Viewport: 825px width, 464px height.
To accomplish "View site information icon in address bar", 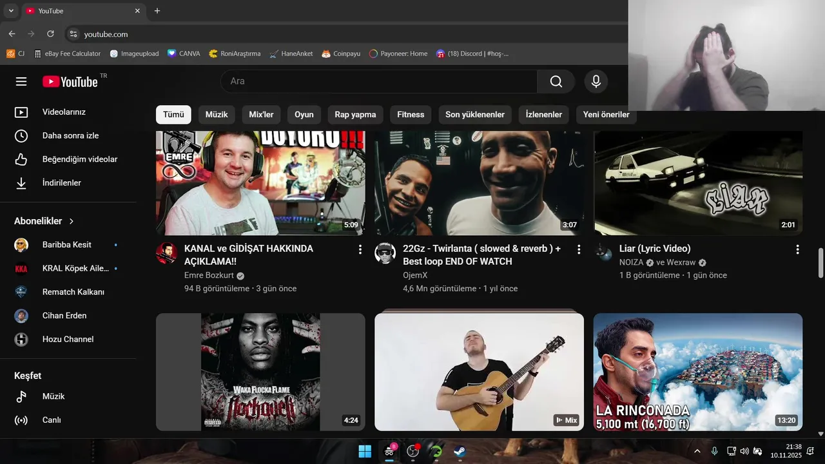I will [x=73, y=34].
